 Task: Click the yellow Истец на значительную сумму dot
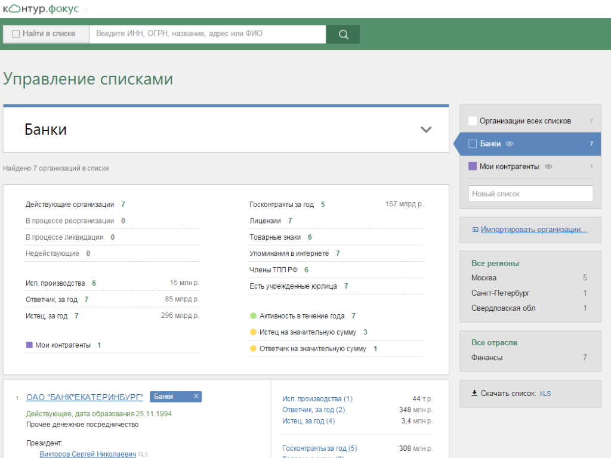click(253, 332)
